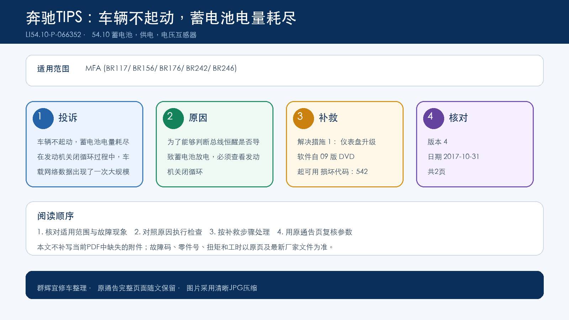
Task: Click the line 致蓄电池放电，必须查看发动
Action: (213, 157)
